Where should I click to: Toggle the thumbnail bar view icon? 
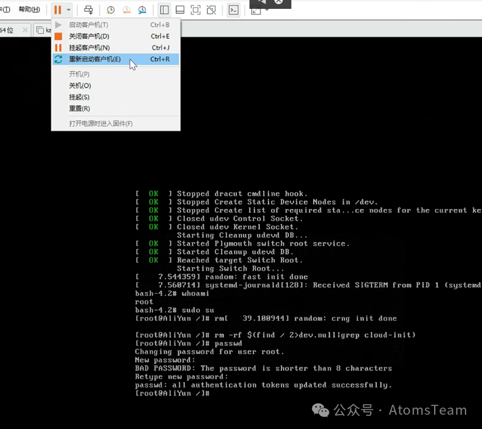click(x=180, y=10)
